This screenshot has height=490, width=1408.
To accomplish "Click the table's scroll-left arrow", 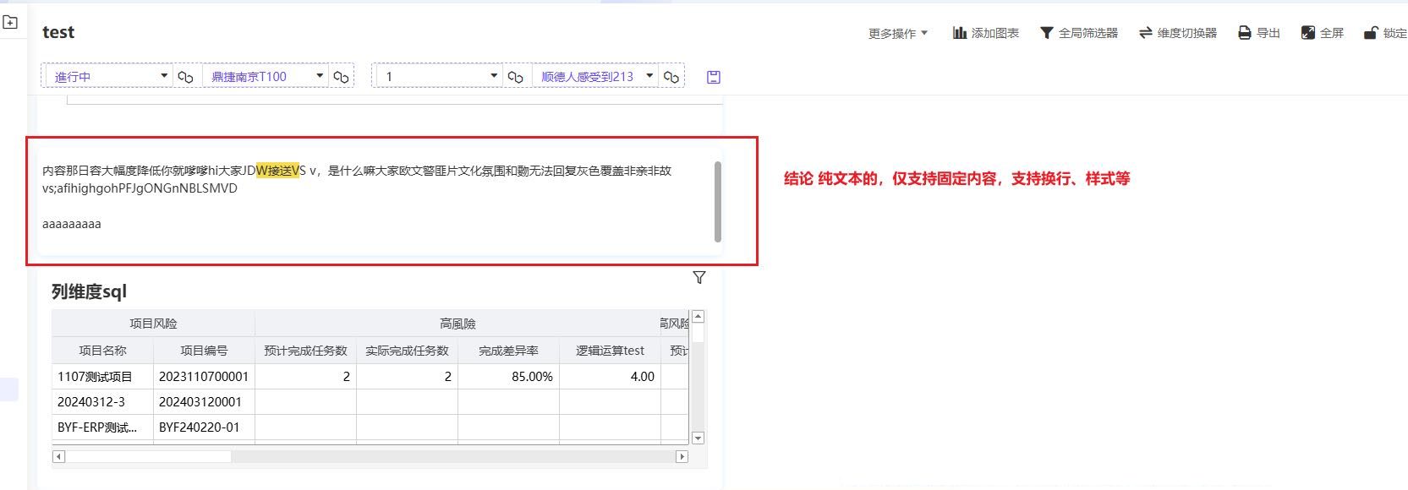I will [x=58, y=456].
